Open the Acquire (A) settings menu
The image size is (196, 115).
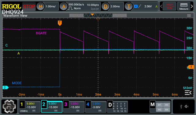point(64,6)
